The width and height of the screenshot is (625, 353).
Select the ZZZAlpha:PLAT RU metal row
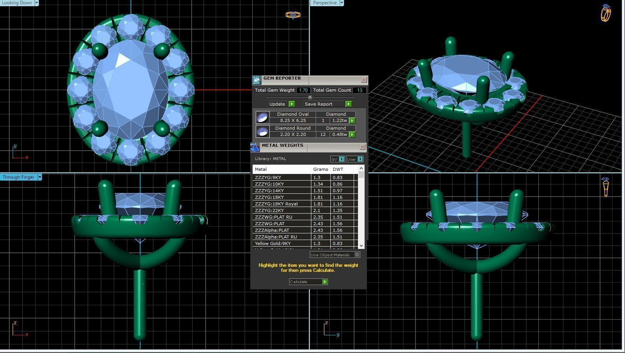tap(305, 237)
